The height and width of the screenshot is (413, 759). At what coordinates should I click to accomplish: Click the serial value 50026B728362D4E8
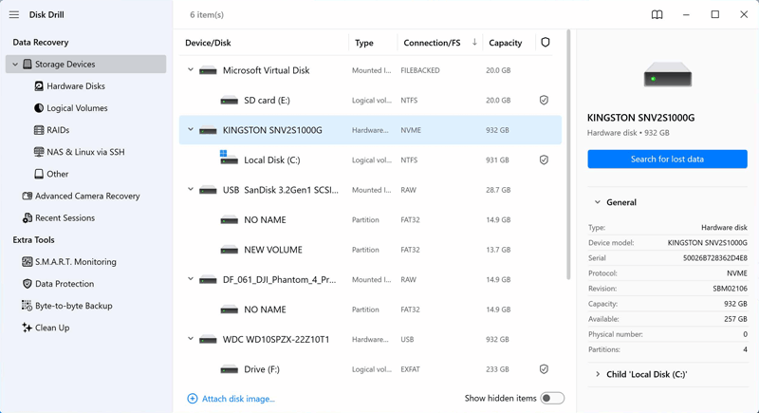click(x=715, y=258)
